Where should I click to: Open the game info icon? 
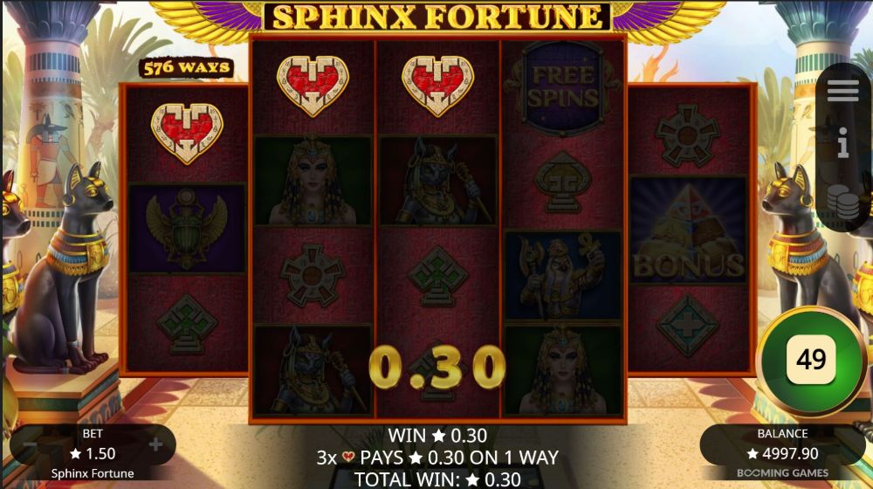(843, 142)
